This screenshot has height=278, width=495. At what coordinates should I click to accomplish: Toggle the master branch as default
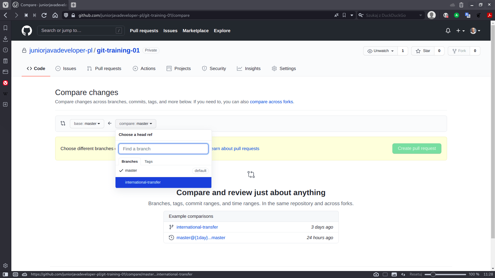[200, 171]
